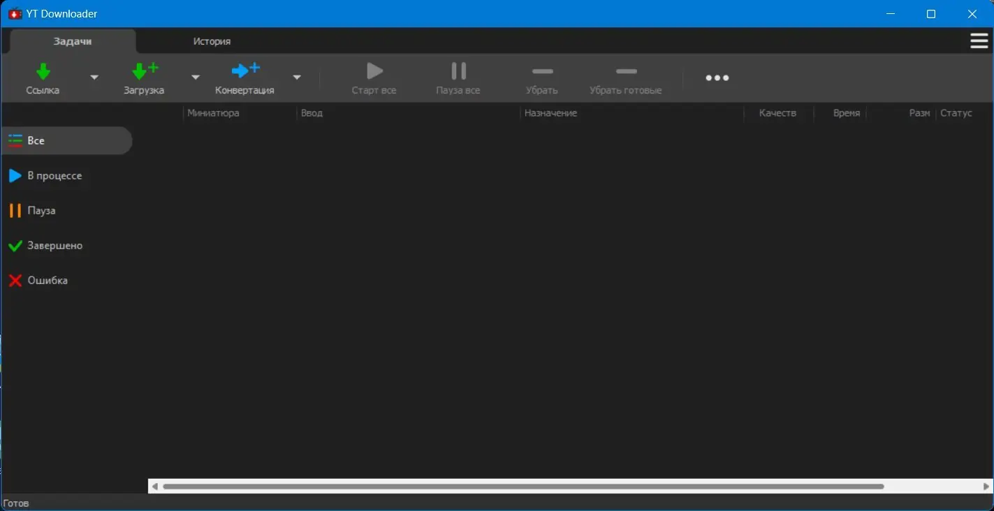The width and height of the screenshot is (994, 511).
Task: Open the hamburger menu
Action: 978,40
